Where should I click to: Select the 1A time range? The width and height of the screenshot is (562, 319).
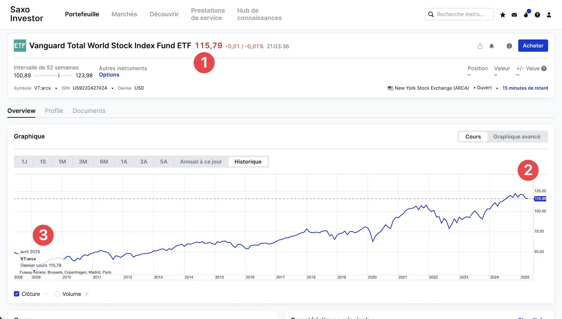124,162
